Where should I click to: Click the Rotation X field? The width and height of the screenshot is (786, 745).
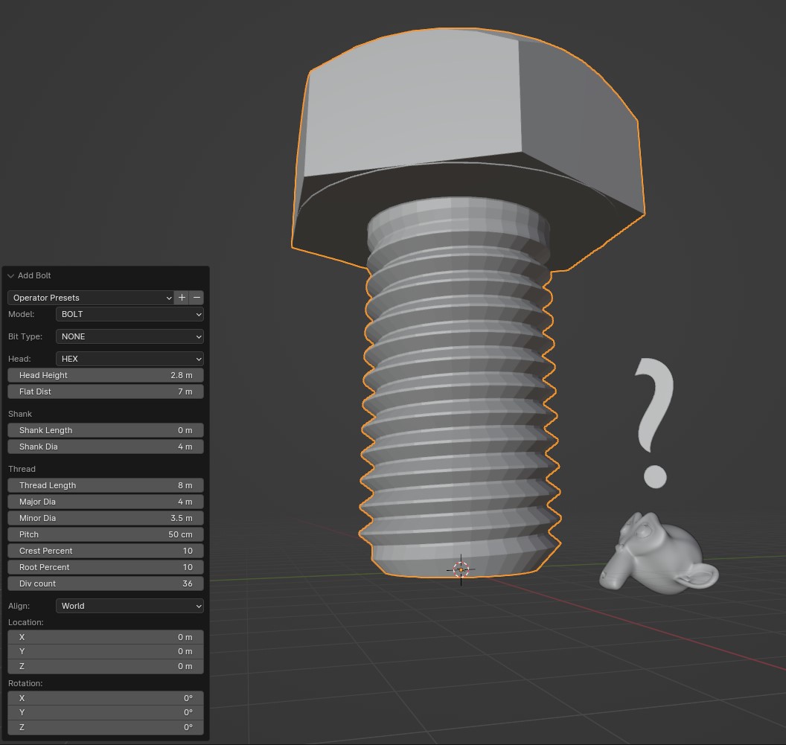point(106,698)
